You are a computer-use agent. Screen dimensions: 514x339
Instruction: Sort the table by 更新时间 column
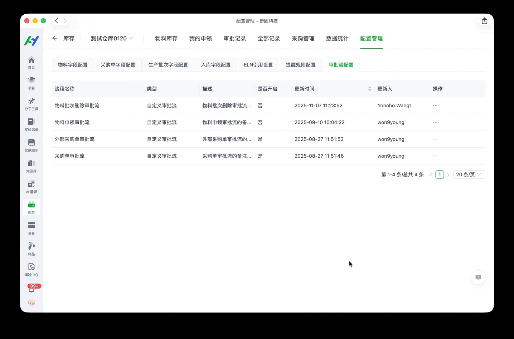pyautogui.click(x=369, y=89)
